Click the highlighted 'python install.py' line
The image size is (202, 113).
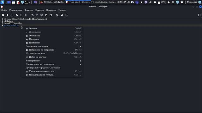(11, 25)
